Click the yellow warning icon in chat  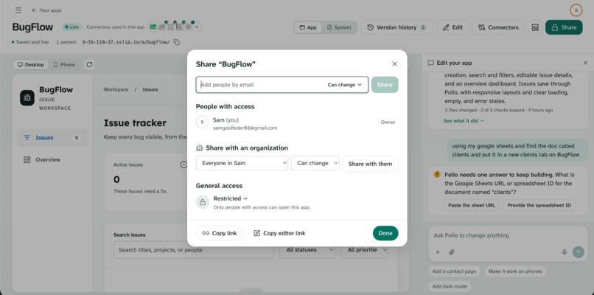[x=437, y=175]
